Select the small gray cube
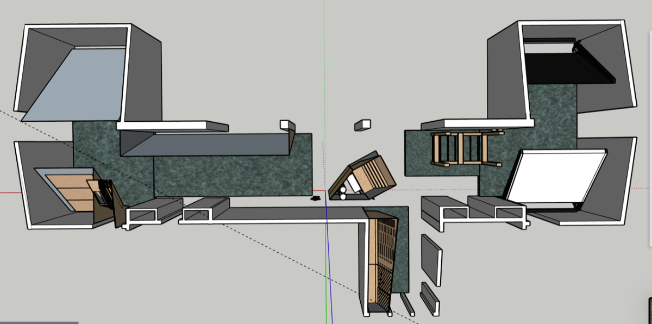652x324 pixels. 363,124
